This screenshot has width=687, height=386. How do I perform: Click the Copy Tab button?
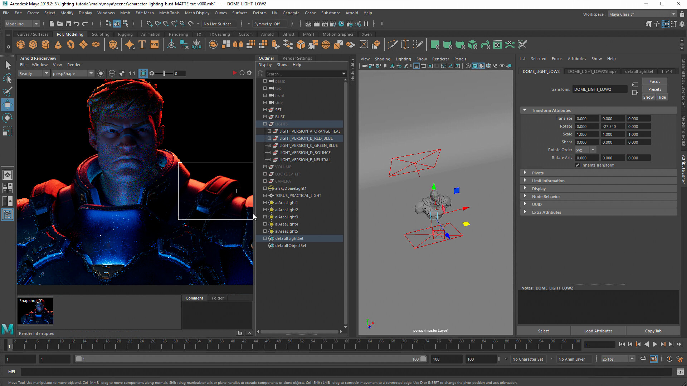point(653,331)
